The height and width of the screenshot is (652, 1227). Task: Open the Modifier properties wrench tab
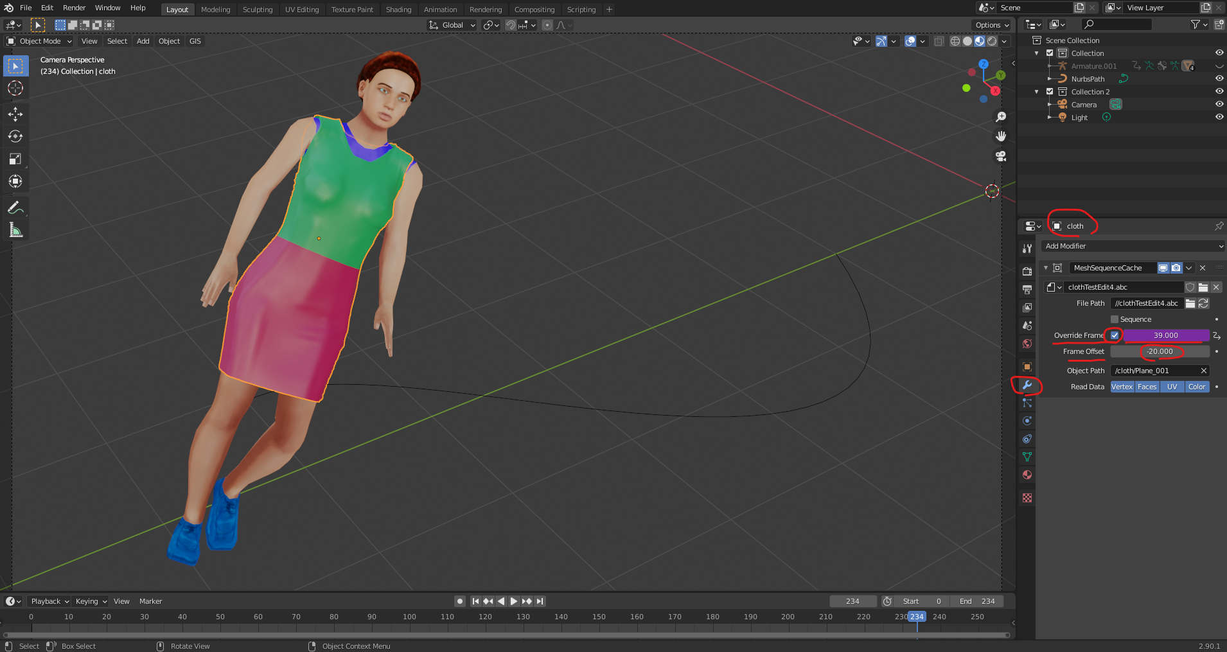point(1027,385)
